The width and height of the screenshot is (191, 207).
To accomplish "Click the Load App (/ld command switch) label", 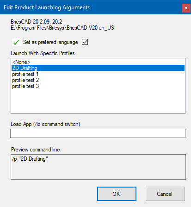I will click(45, 124).
